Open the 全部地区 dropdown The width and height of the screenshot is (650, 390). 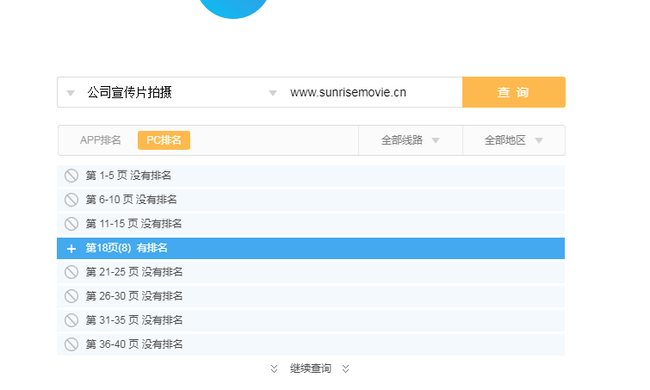point(514,140)
